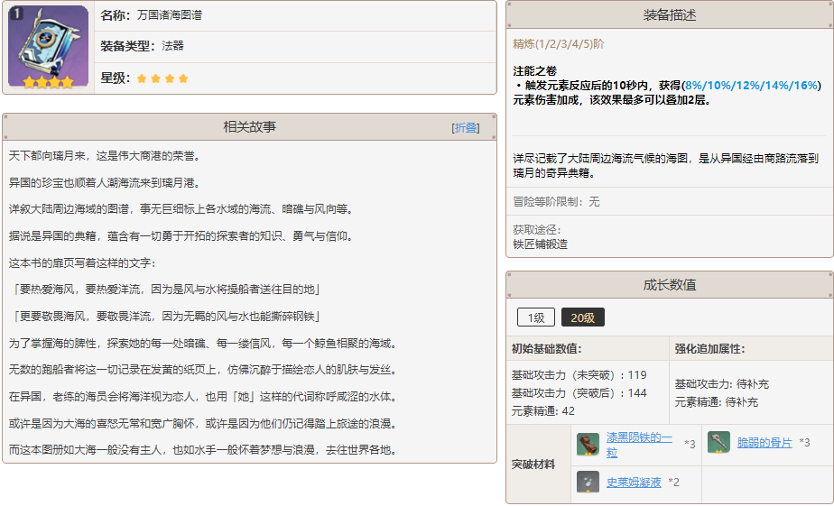Image resolution: width=834 pixels, height=506 pixels.
Task: Click the story line 天下都向璃月来
Action: 105,156
